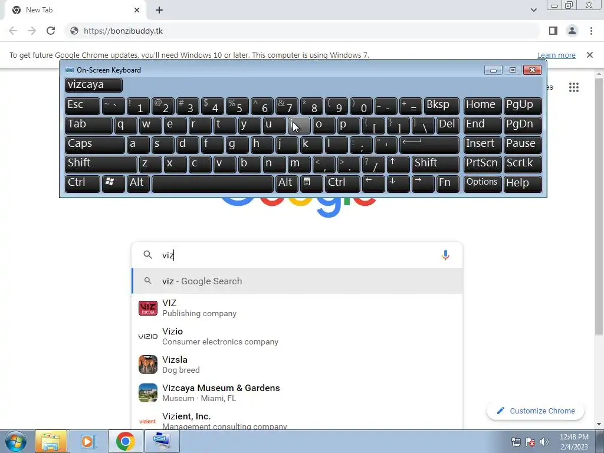Start voice search with the microphone
This screenshot has height=453, width=604.
[x=445, y=255]
